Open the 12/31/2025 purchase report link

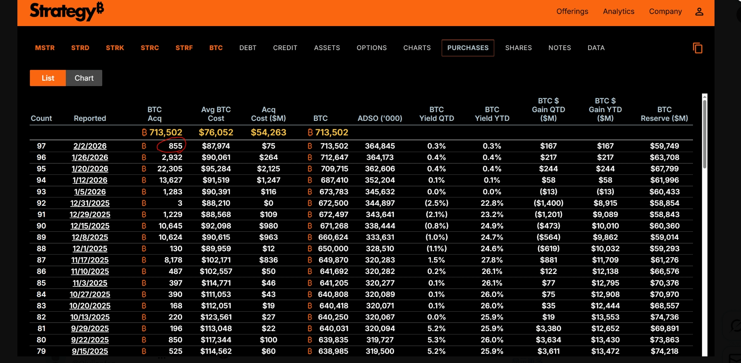[90, 203]
